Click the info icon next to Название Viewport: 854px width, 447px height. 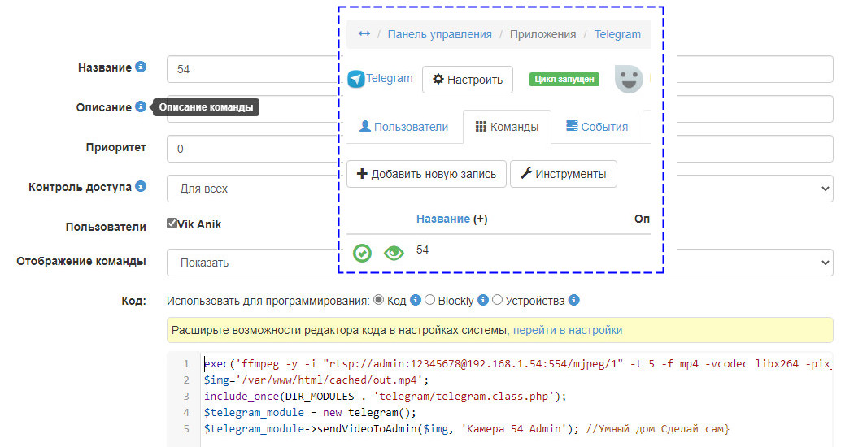141,67
